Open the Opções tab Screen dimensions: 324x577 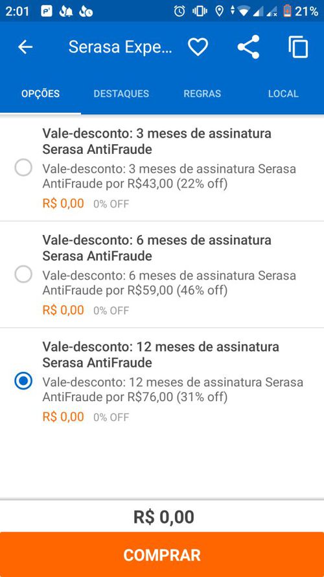tap(40, 93)
